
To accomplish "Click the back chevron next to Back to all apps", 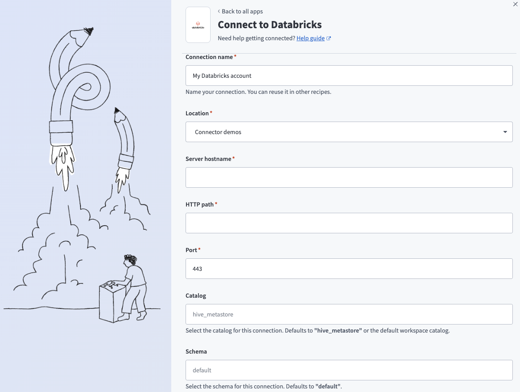I will click(219, 11).
